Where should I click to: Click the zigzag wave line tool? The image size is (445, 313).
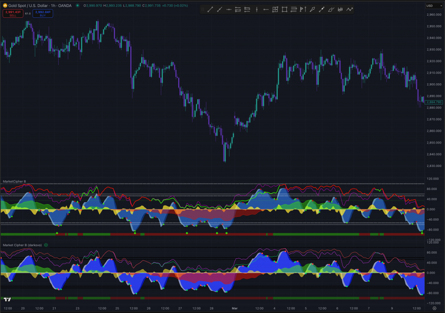[350, 9]
